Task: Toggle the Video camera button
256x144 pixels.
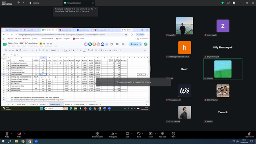Action: tap(19, 135)
